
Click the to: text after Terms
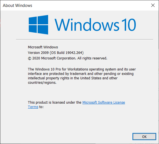(x=41, y=107)
